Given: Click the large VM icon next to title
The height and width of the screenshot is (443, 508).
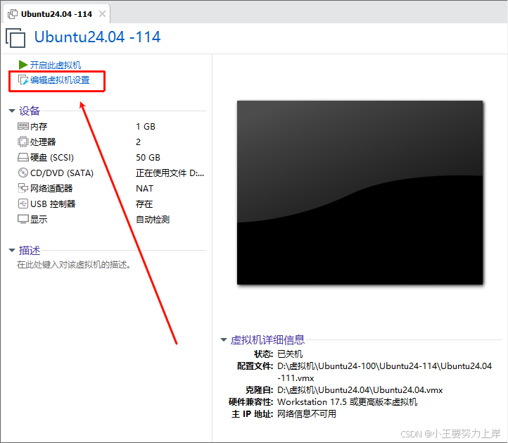Looking at the screenshot, I should pyautogui.click(x=15, y=38).
